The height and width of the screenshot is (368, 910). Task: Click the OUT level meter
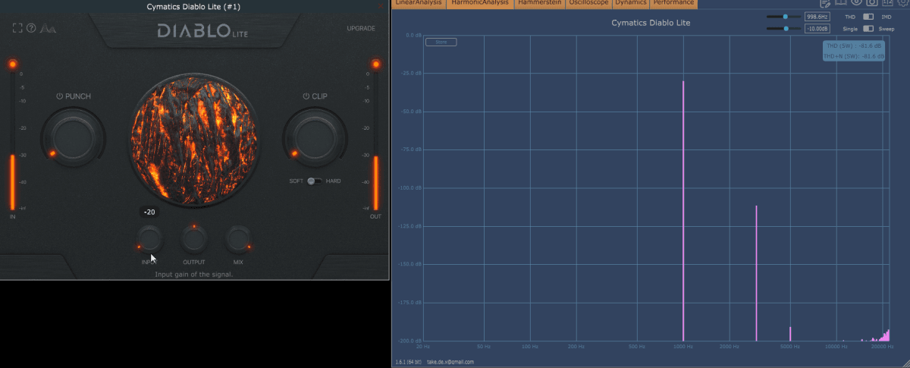pos(375,138)
